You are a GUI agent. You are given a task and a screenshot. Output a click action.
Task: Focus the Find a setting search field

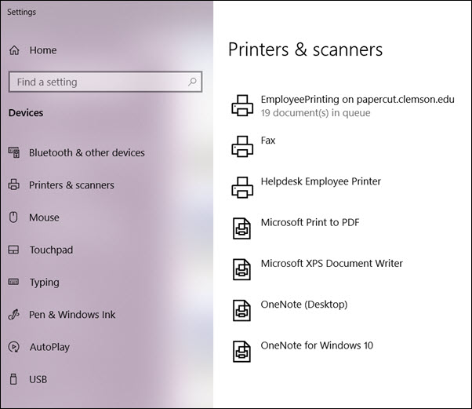click(x=105, y=82)
